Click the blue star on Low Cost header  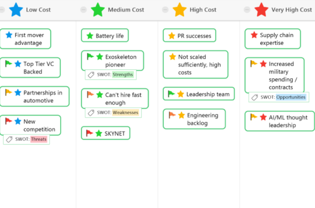[x=16, y=10]
